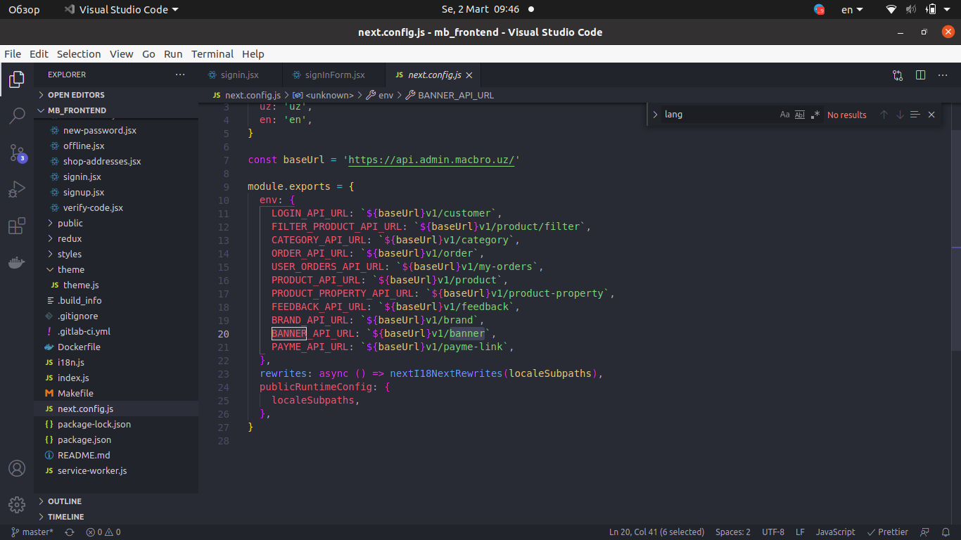
Task: Toggle Use Regular Expression in find widget
Action: click(815, 115)
